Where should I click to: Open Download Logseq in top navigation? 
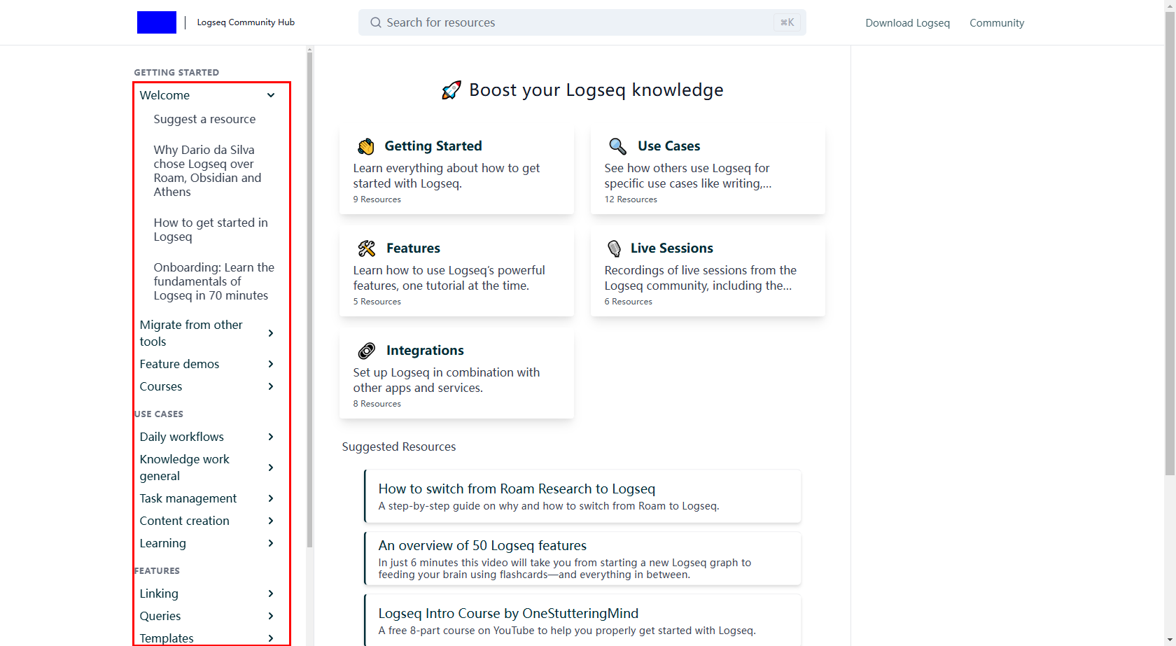tap(907, 23)
